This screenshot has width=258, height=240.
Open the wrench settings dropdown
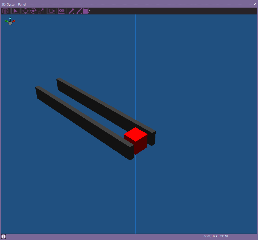pos(72,11)
